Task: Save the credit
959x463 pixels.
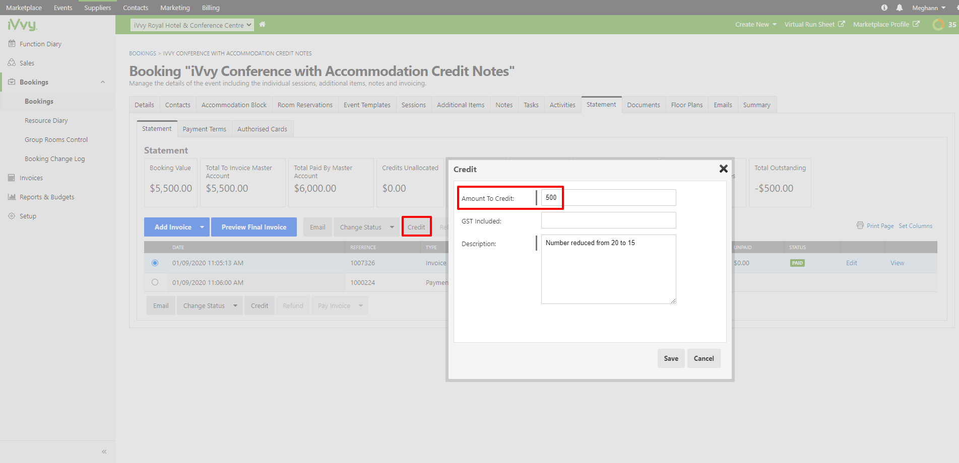Action: point(671,358)
